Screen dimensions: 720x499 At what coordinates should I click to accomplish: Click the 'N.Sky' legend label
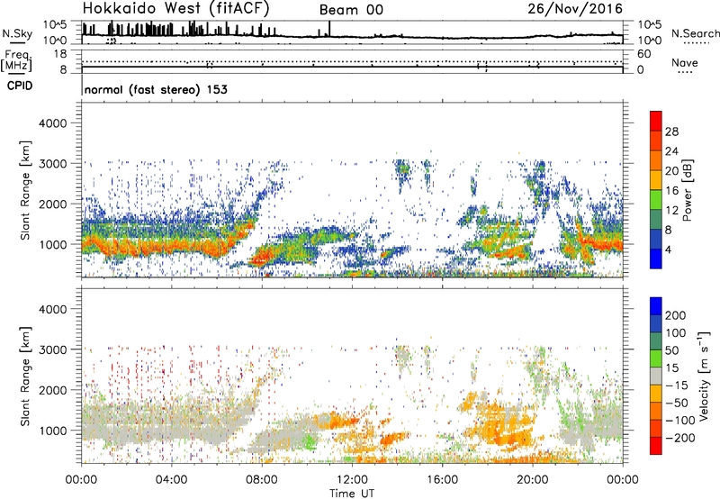coord(17,33)
